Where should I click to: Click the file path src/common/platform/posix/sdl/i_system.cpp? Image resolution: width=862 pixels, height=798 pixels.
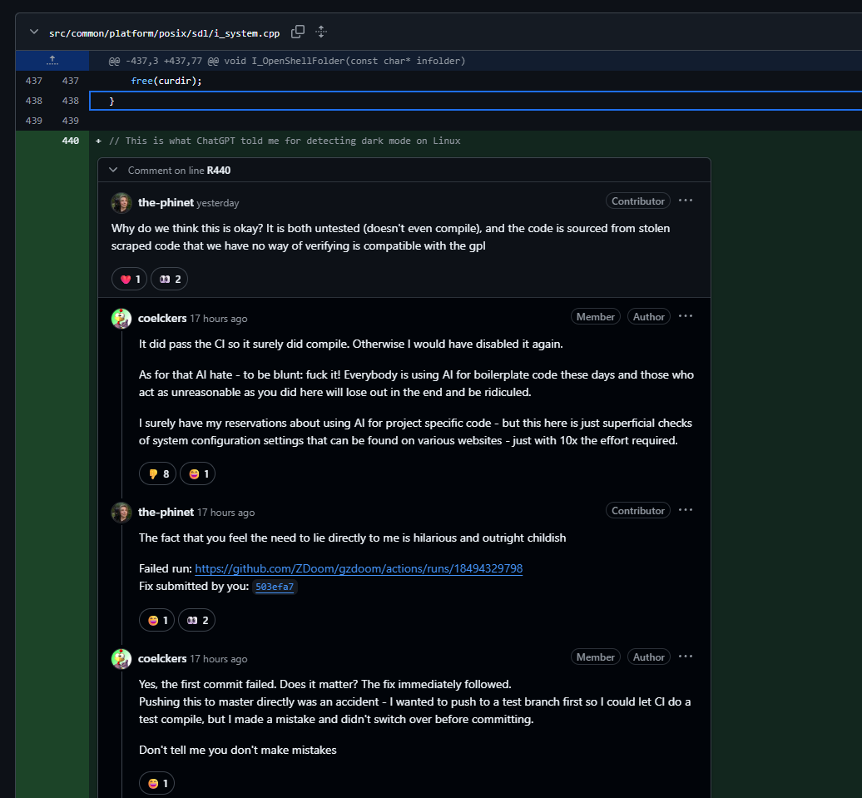(165, 33)
